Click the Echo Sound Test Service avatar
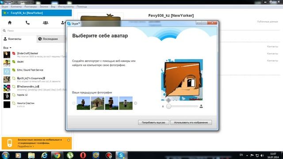This screenshot has height=159, width=283. click(x=7, y=71)
